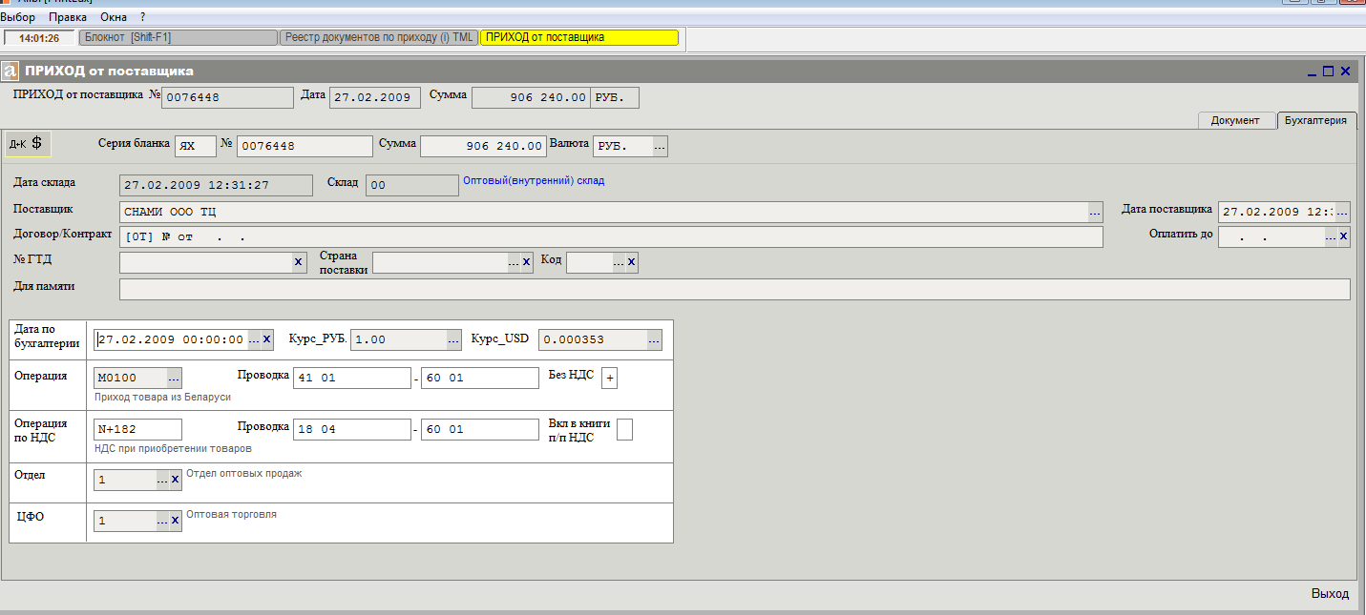Click the Проводка debit field 18 04
The height and width of the screenshot is (615, 1366).
pos(352,429)
